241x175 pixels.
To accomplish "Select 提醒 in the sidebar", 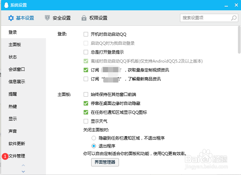I will (24, 94).
